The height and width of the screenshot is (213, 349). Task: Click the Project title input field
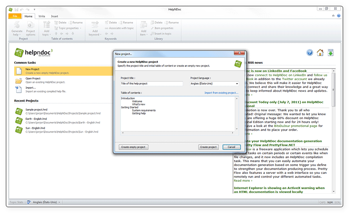[x=152, y=84]
